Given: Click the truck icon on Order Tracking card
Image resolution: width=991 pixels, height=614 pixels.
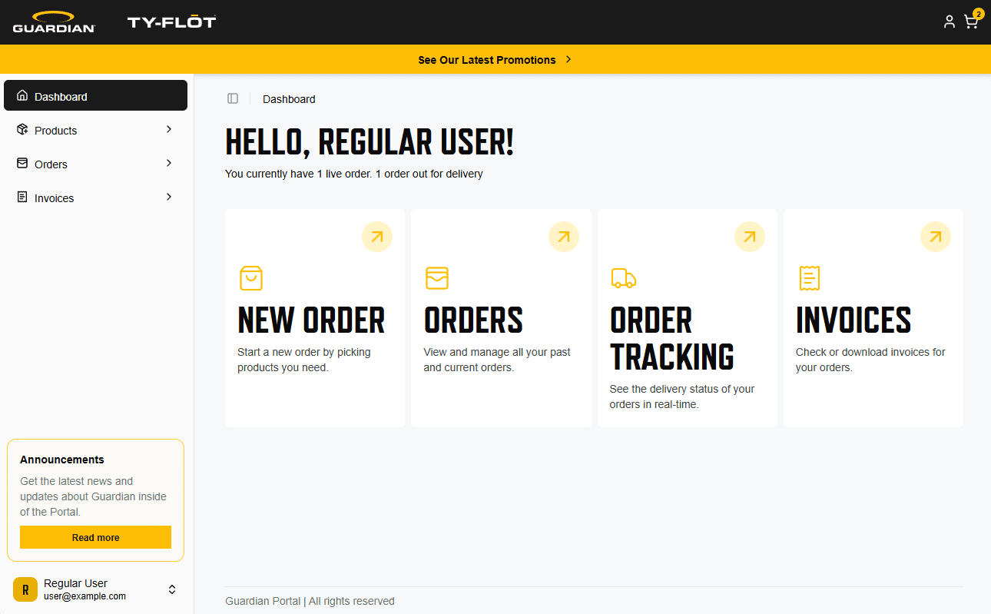Looking at the screenshot, I should pyautogui.click(x=624, y=278).
